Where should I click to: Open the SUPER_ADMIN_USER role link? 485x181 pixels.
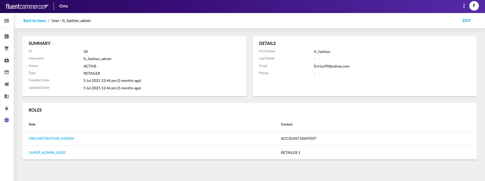pyautogui.click(x=47, y=153)
